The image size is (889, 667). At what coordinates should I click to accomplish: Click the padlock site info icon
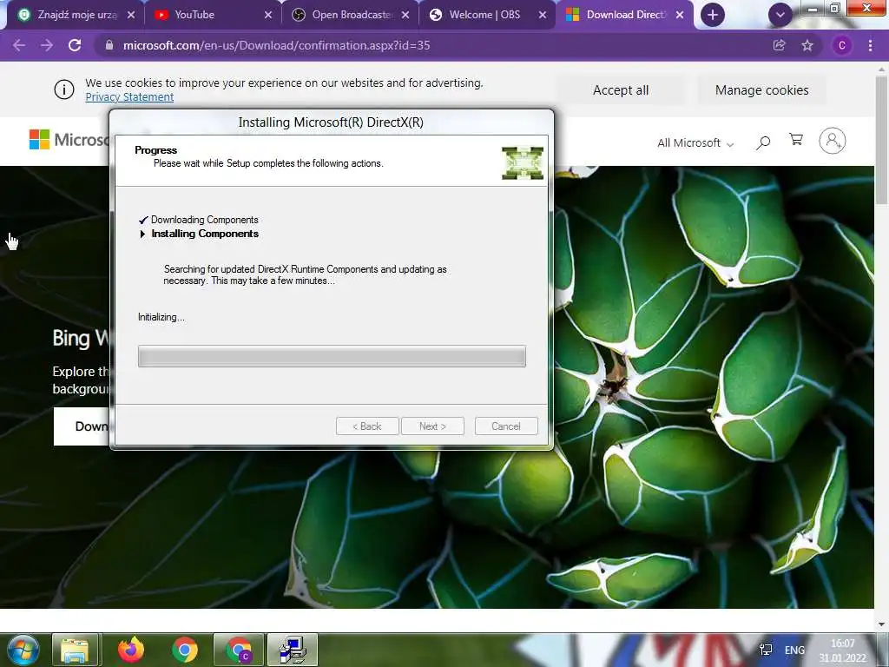click(109, 45)
